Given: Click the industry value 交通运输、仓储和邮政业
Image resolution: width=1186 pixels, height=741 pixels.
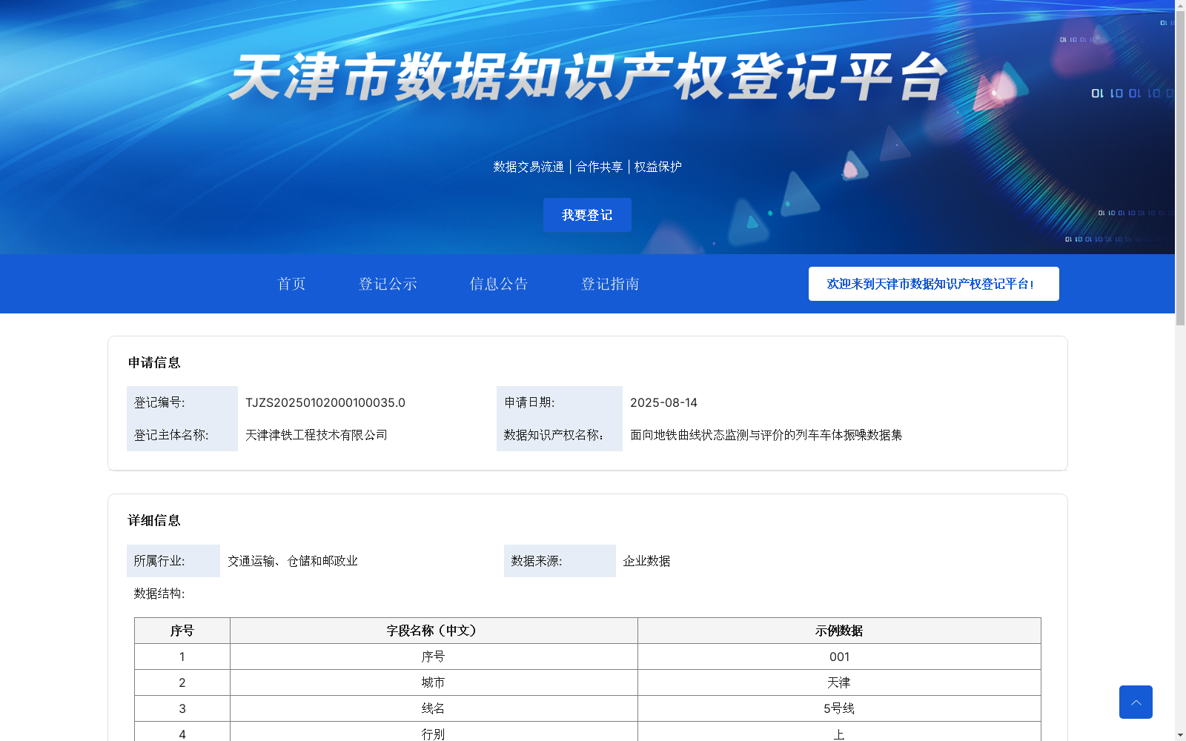Looking at the screenshot, I should (293, 561).
